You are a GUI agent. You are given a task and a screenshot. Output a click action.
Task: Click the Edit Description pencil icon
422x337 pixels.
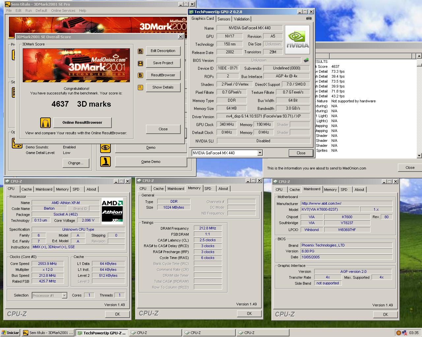pyautogui.click(x=140, y=51)
